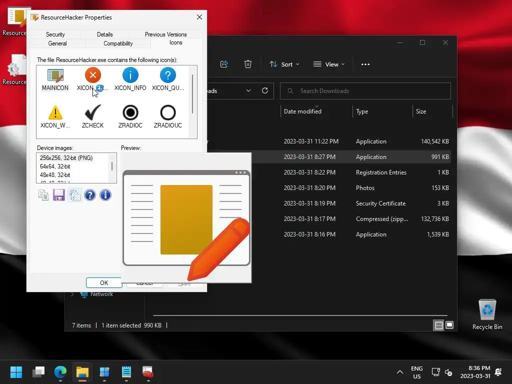This screenshot has height=384, width=512.
Task: Sort by the Type column header
Action: pyautogui.click(x=382, y=111)
